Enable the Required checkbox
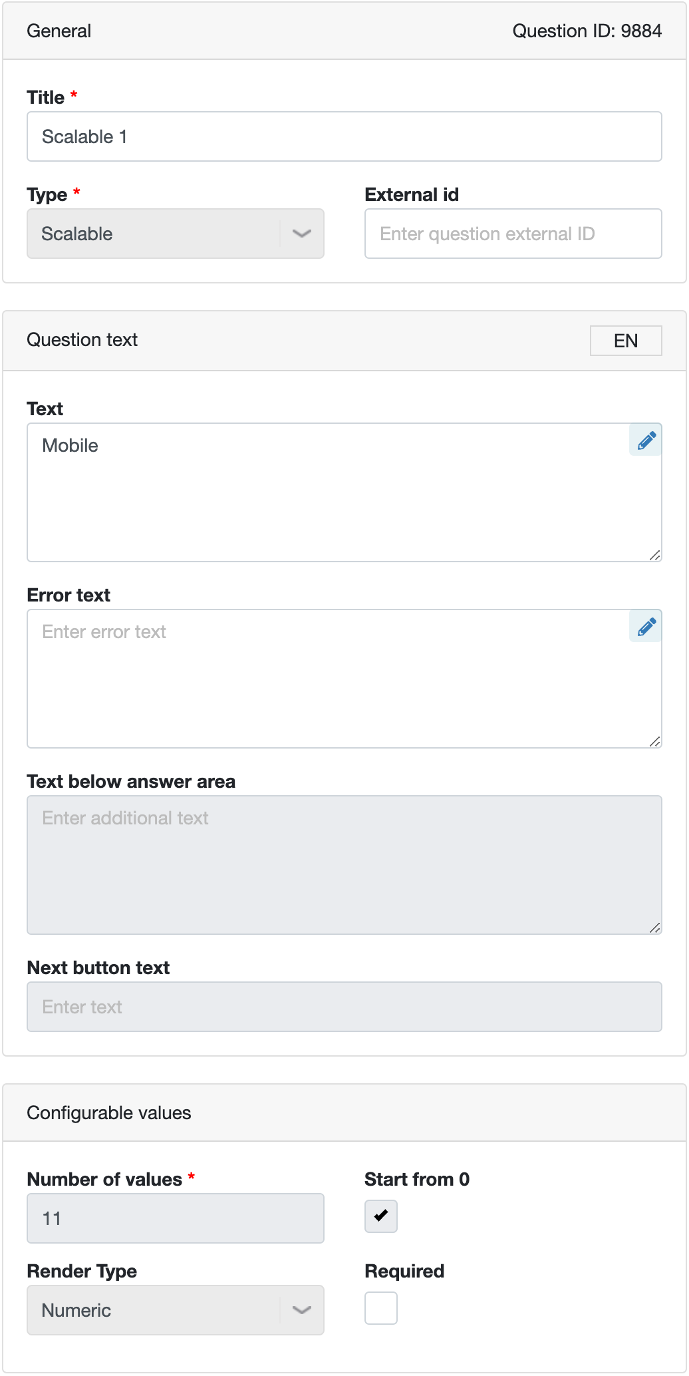This screenshot has height=1376, width=689. pyautogui.click(x=381, y=1308)
